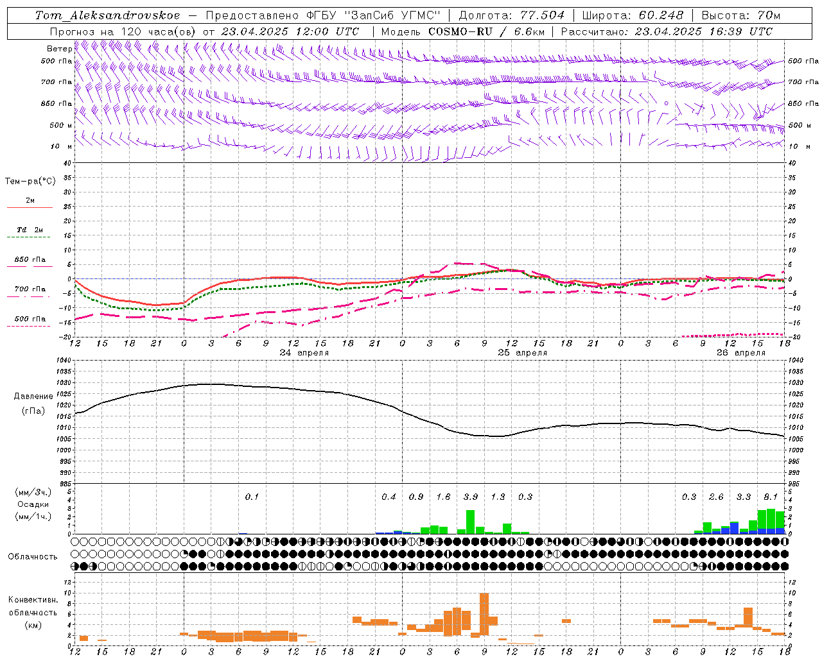Click the solid line sample under 2м legend

pos(30,207)
